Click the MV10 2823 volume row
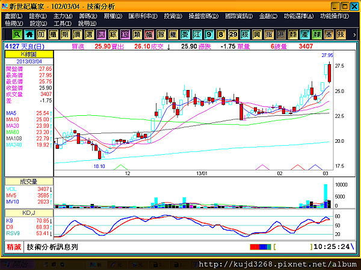 [29, 202]
